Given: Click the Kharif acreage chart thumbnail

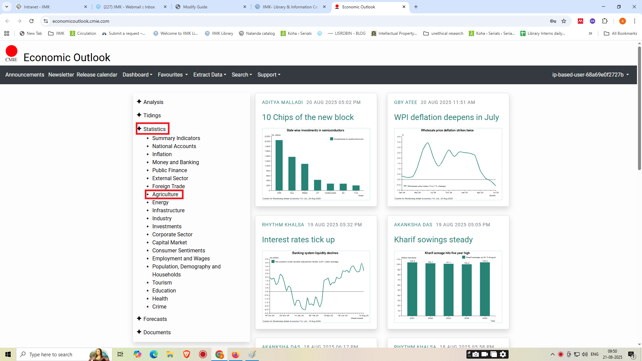Looking at the screenshot, I should click(448, 286).
